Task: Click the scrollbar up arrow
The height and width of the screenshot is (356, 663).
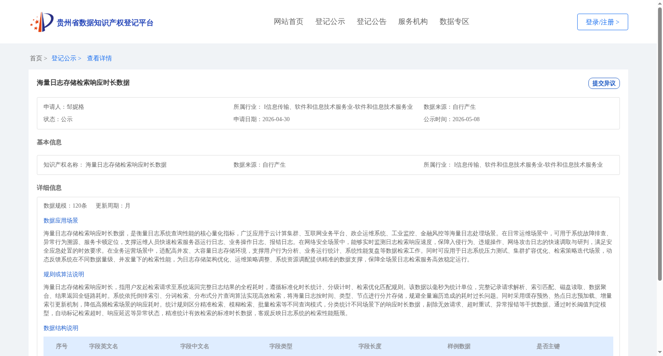Action: click(660, 3)
